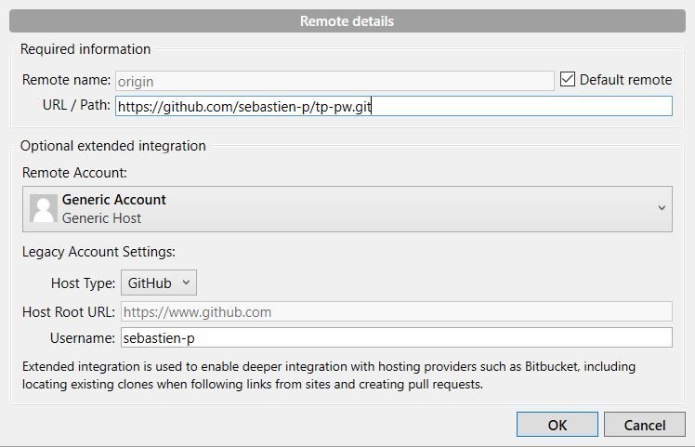Click the Generic Account avatar icon
The height and width of the screenshot is (447, 695).
44,208
